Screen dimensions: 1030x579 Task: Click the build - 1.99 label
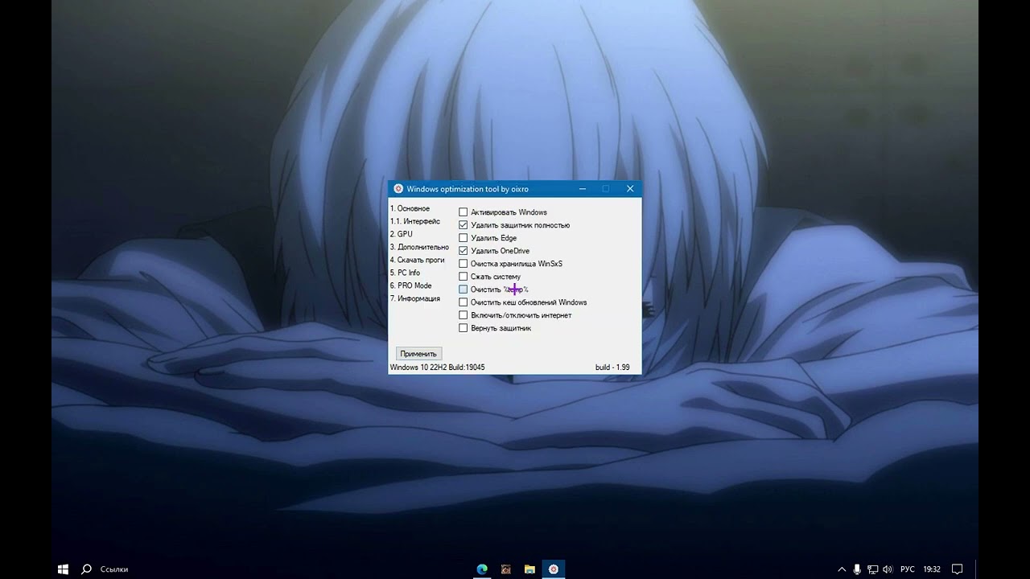click(x=612, y=368)
